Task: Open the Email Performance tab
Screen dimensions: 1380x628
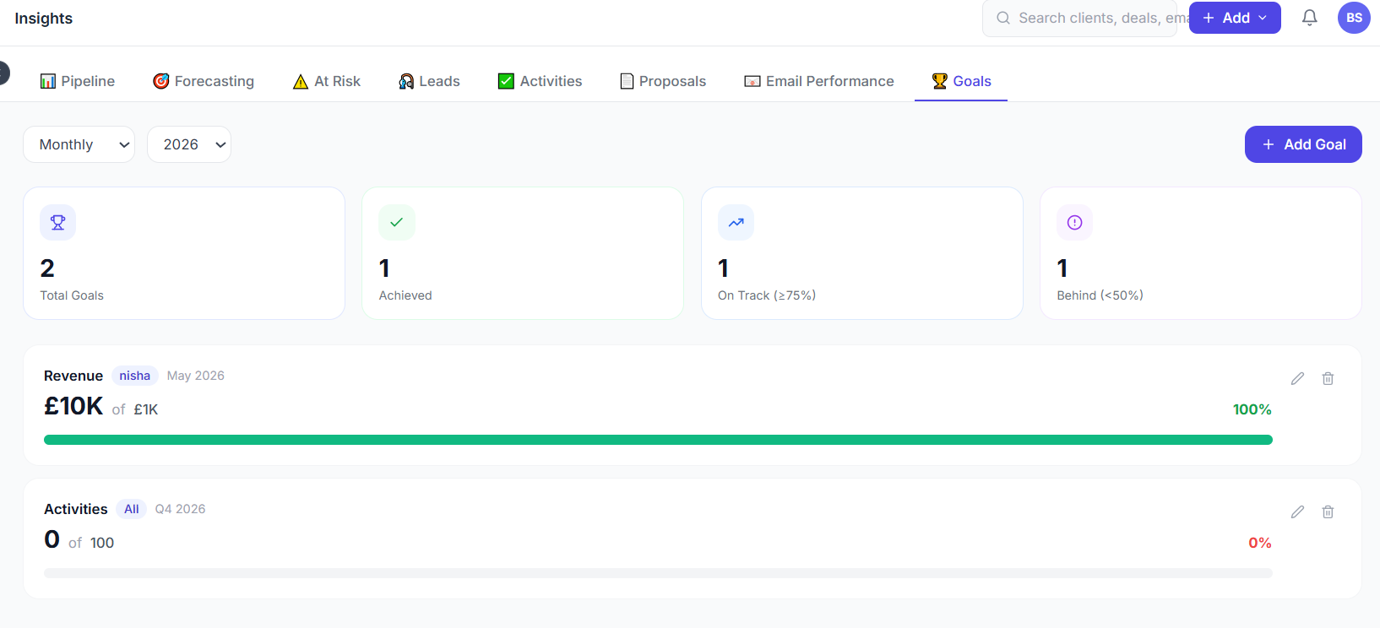Action: point(819,81)
